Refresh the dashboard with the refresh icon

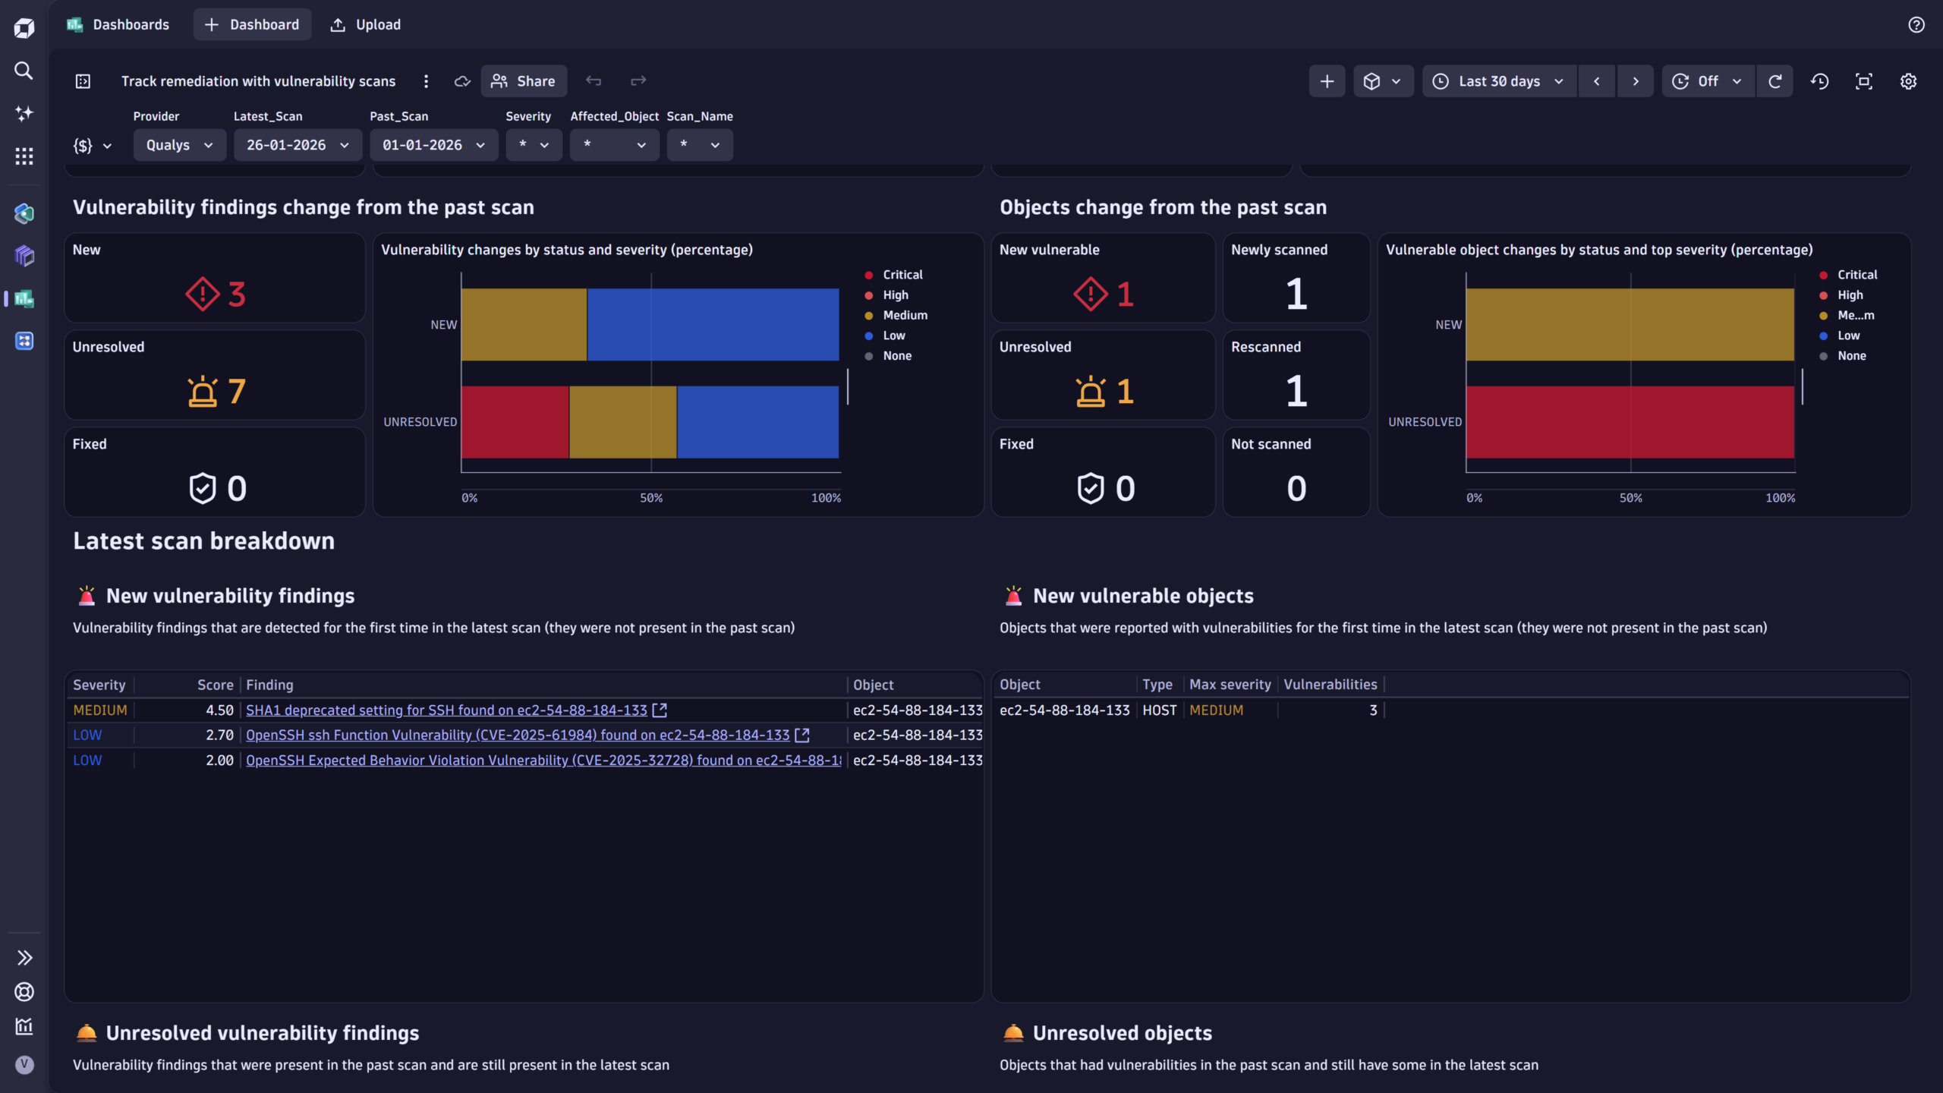1775,80
